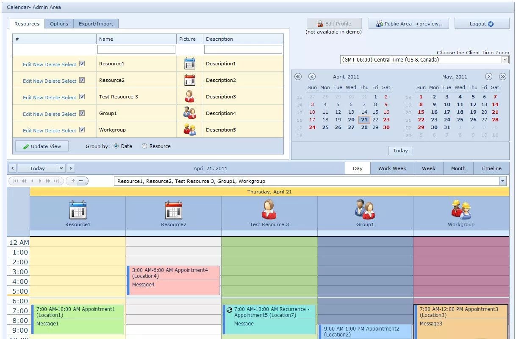This screenshot has width=516, height=339.
Task: Open the Today date picker dropdown arrow
Action: pyautogui.click(x=61, y=168)
